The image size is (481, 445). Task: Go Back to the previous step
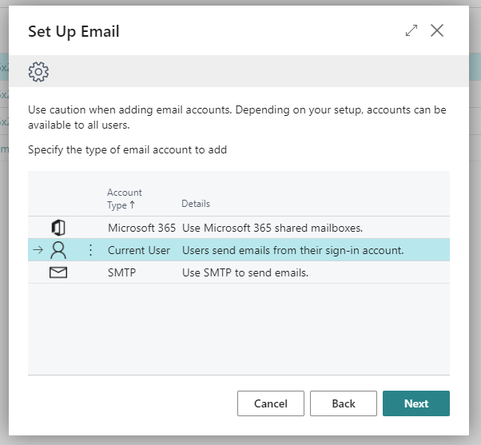click(344, 403)
